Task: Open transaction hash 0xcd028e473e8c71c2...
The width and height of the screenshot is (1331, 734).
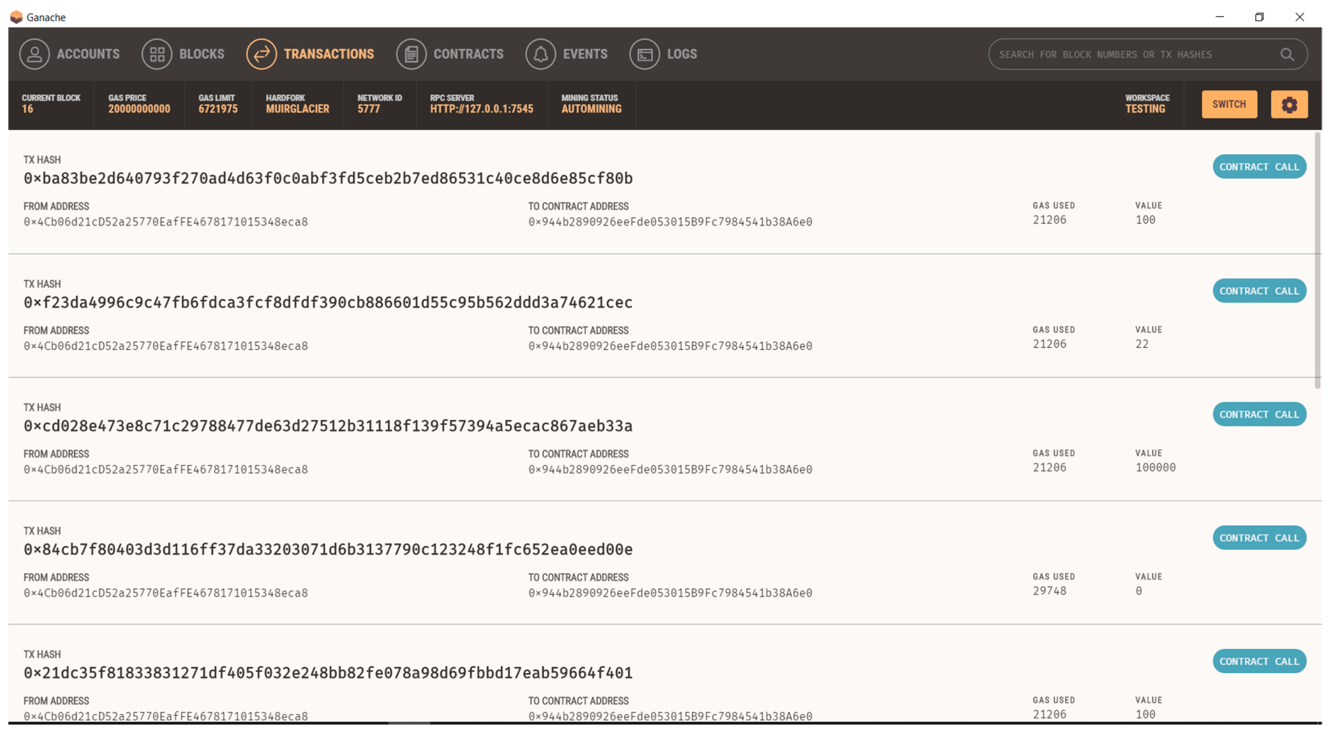Action: click(328, 425)
